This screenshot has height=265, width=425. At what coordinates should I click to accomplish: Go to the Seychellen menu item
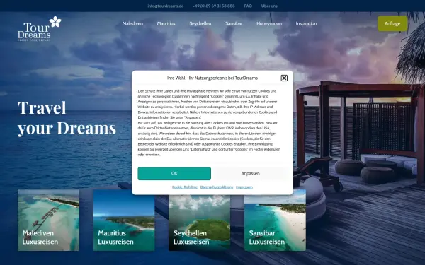point(200,23)
